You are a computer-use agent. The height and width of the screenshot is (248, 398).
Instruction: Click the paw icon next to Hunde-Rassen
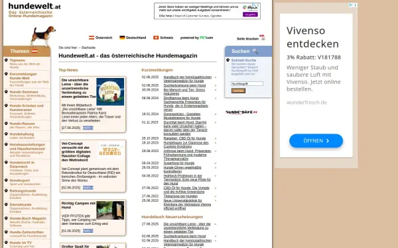pos(6,123)
